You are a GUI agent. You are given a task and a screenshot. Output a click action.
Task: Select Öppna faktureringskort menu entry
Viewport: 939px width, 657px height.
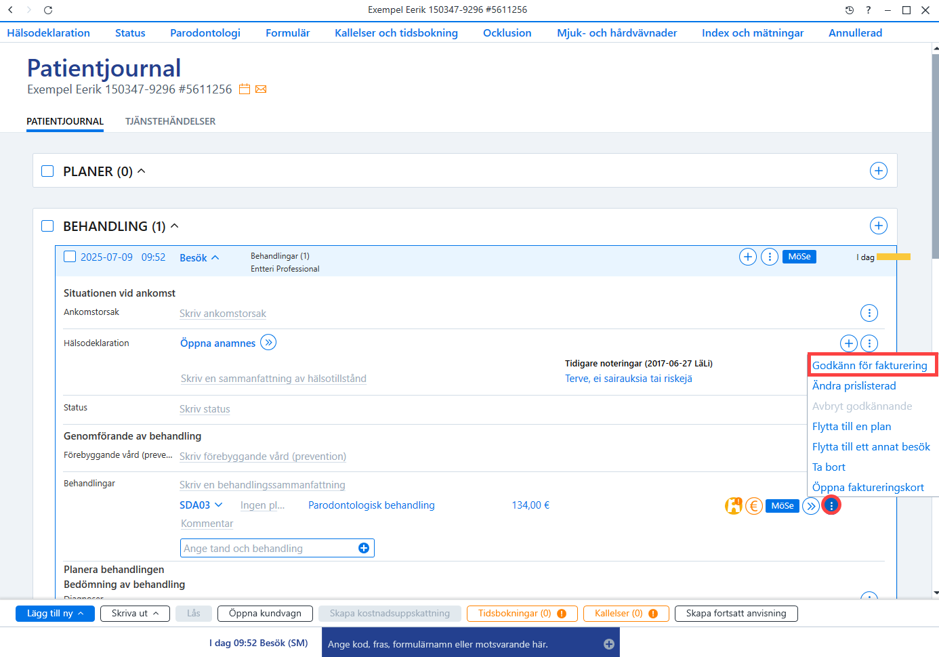[868, 487]
